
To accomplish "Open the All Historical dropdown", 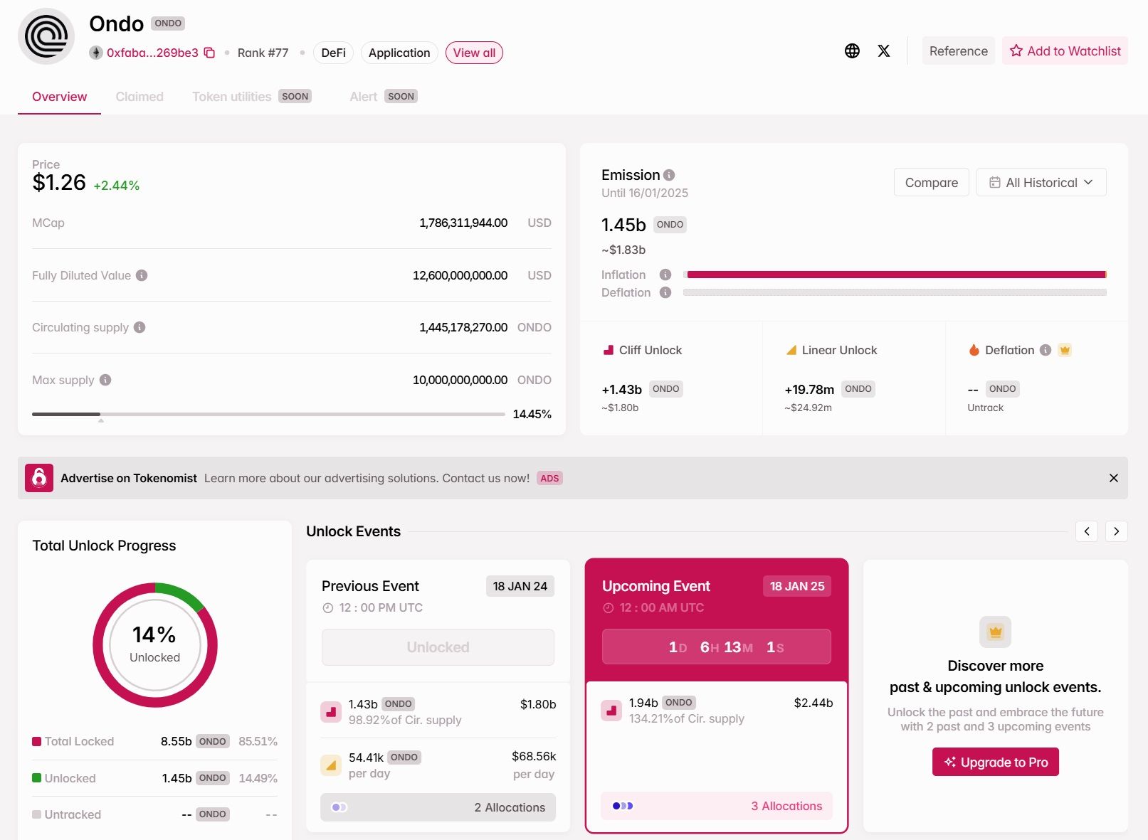I will 1041,182.
